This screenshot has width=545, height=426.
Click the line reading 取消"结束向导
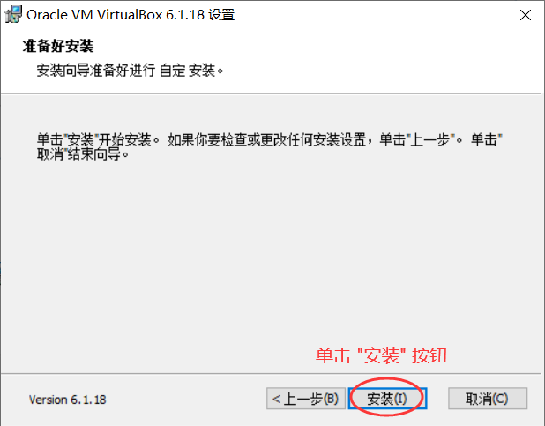coord(83,154)
